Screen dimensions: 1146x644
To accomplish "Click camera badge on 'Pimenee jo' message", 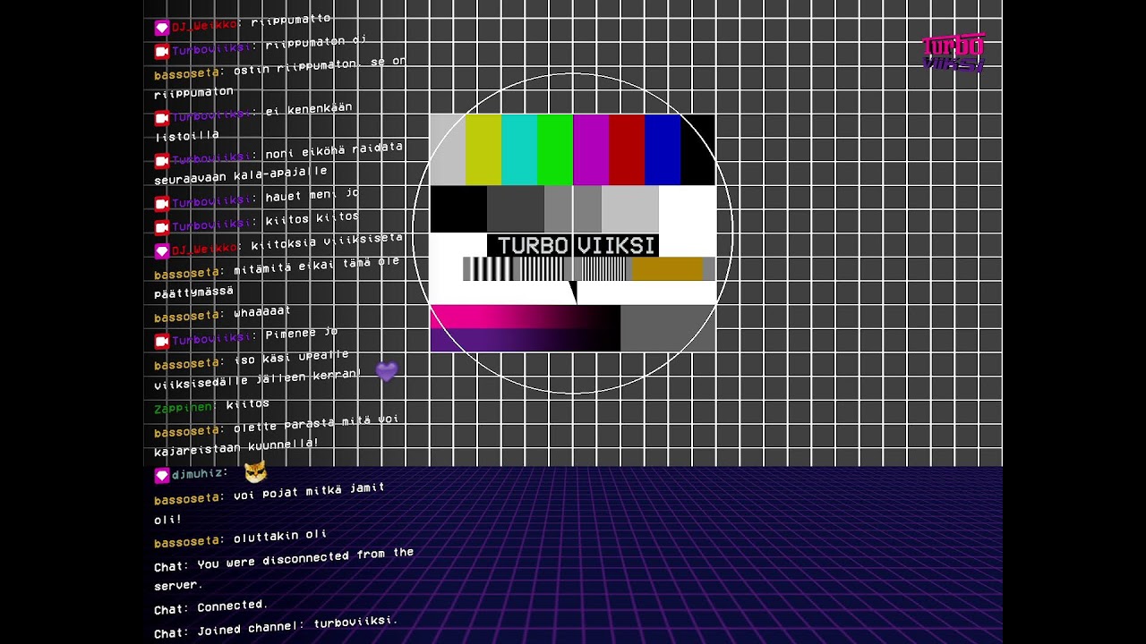I will click(x=162, y=341).
